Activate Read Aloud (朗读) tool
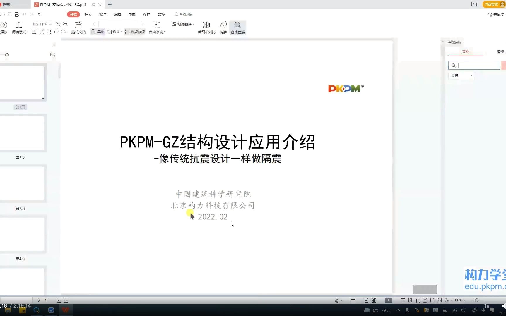The width and height of the screenshot is (506, 316). (x=223, y=28)
